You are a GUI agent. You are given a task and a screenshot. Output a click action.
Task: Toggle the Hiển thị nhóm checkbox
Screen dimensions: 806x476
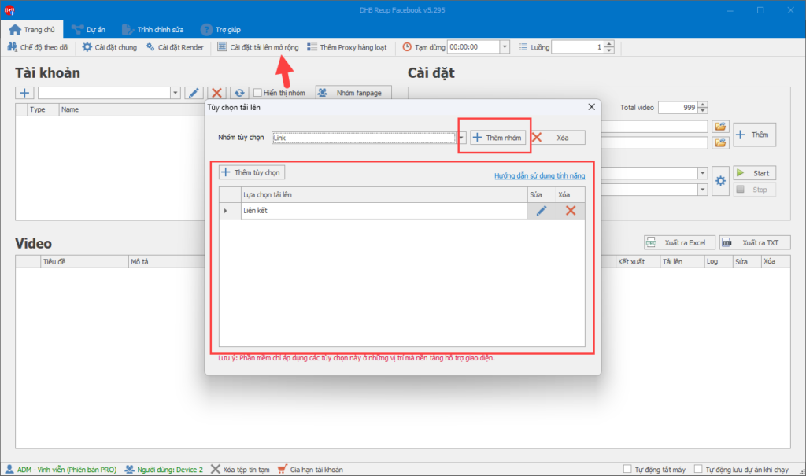[x=257, y=93]
